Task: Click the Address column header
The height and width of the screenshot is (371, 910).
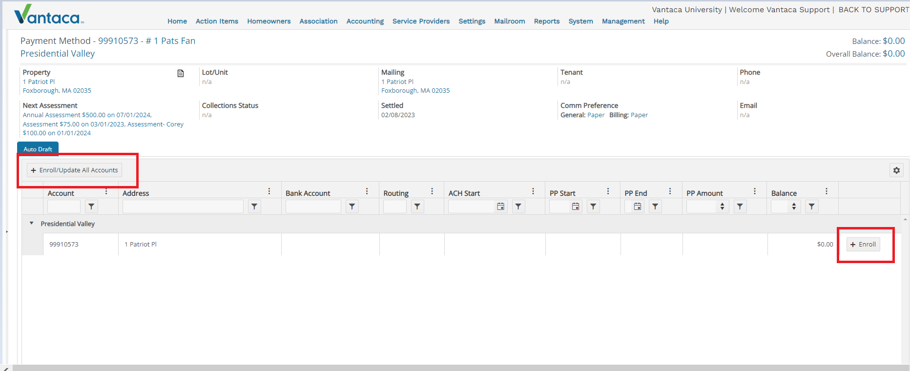Action: point(136,193)
